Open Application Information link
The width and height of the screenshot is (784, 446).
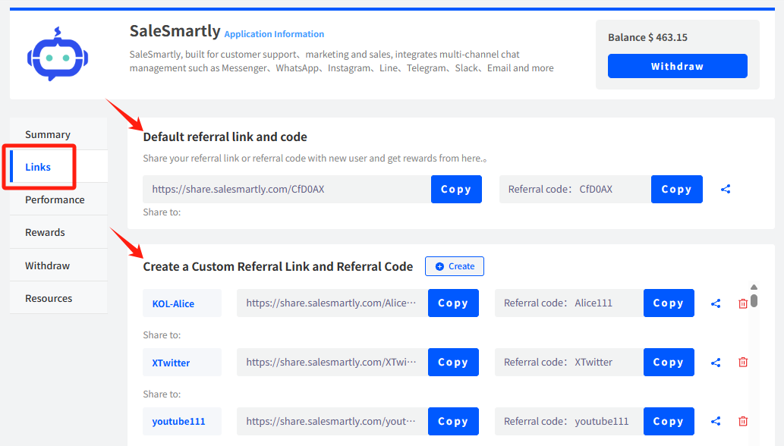click(274, 34)
